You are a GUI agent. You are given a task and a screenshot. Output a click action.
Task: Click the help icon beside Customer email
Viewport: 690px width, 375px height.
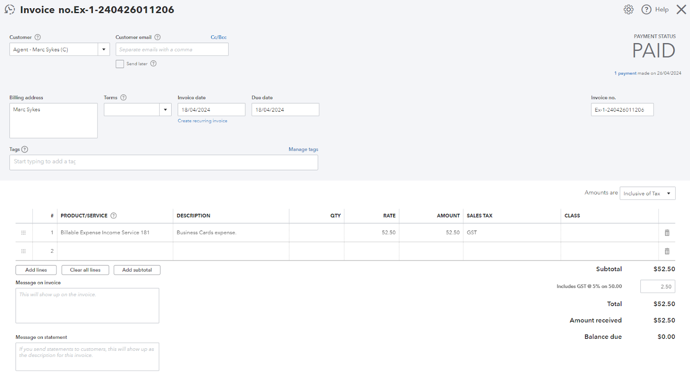(x=157, y=37)
